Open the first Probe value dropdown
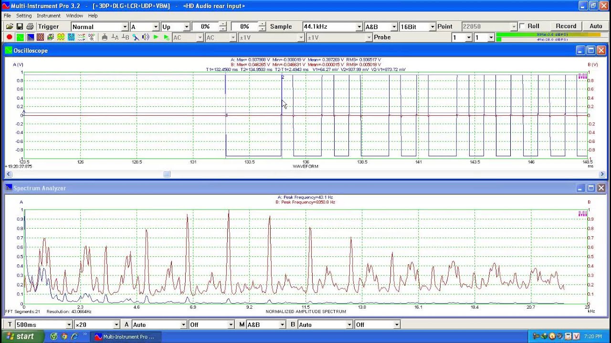This screenshot has height=343, width=611. [x=469, y=37]
